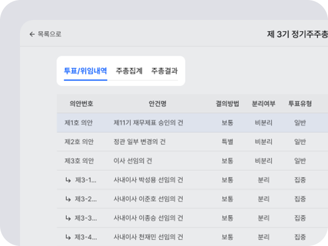Select 이사 선임의 건 agenda title
Screen dimensions: 328x246
pyautogui.click(x=133, y=161)
